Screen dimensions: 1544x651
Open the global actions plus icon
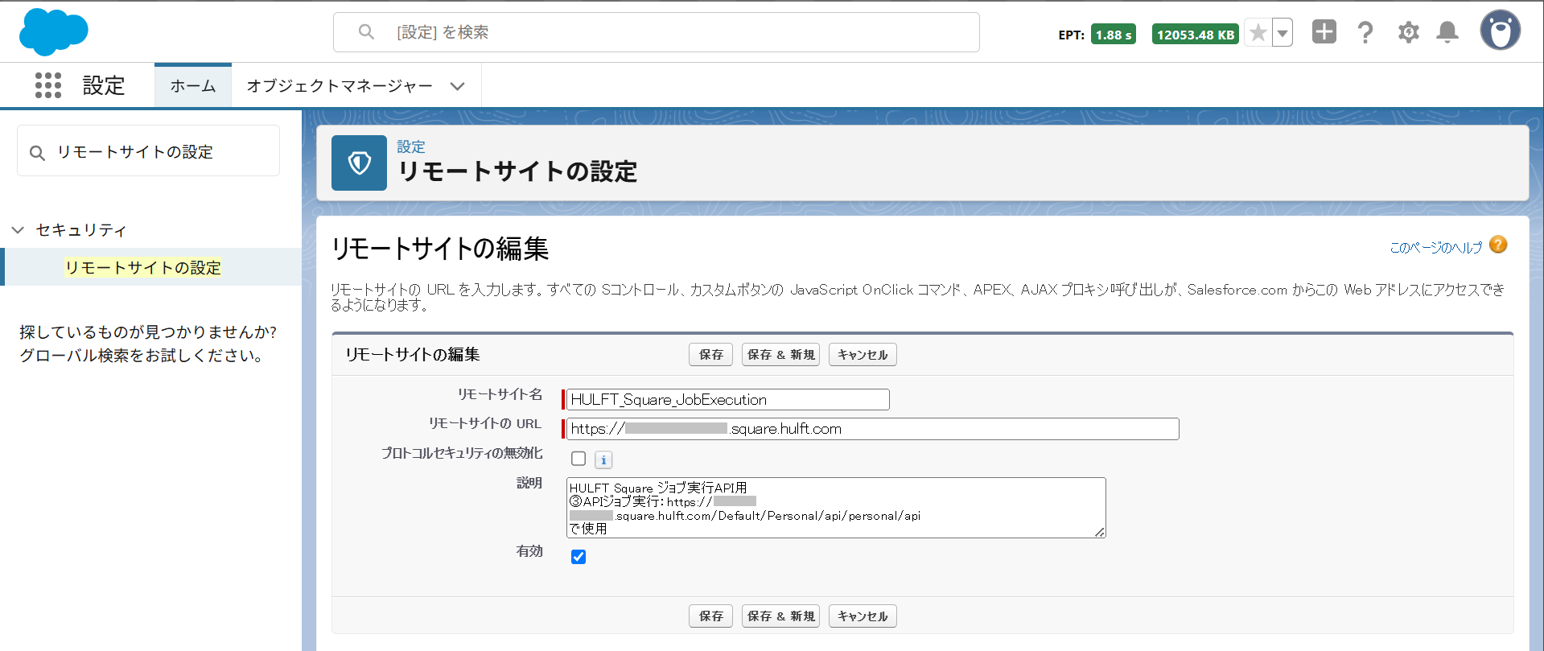point(1324,32)
